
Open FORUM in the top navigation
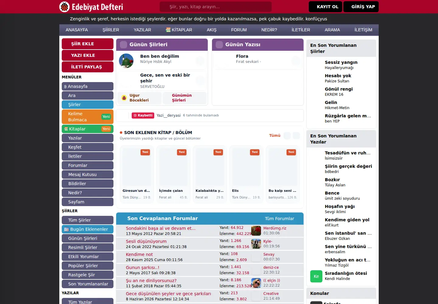pos(239,30)
